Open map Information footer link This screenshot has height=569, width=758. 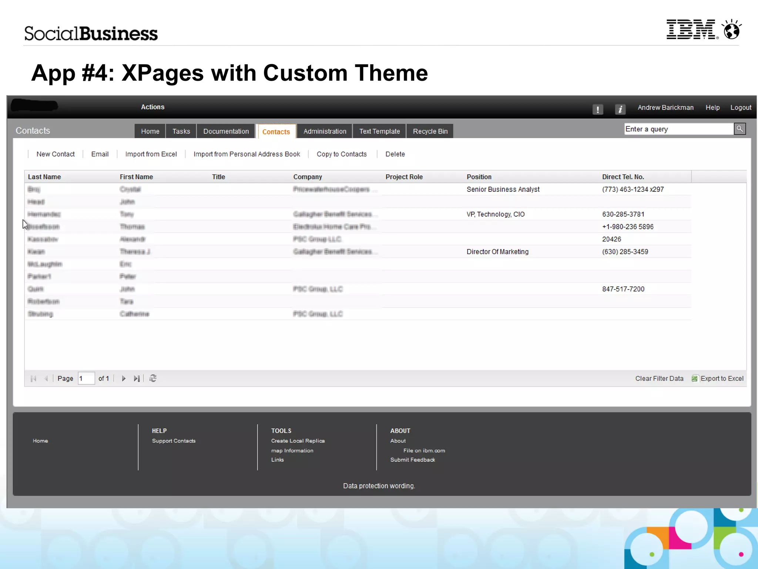pyautogui.click(x=292, y=451)
